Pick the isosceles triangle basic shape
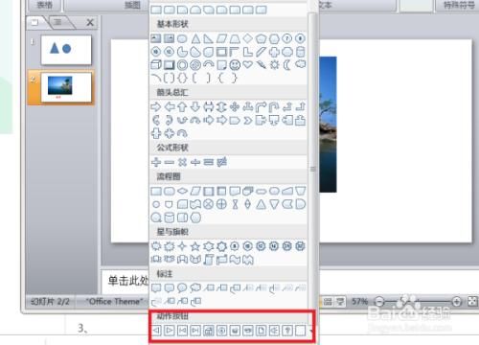The height and width of the screenshot is (345, 479). (x=195, y=38)
